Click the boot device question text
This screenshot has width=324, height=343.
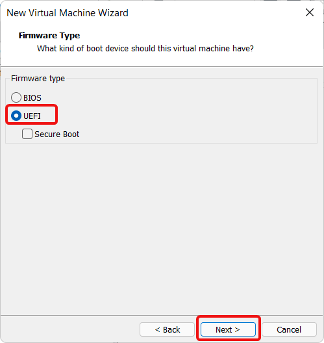pyautogui.click(x=145, y=49)
